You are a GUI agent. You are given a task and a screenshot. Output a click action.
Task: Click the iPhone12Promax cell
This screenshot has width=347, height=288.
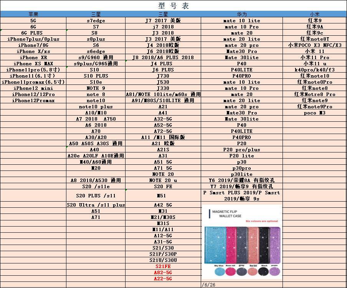tap(33, 100)
